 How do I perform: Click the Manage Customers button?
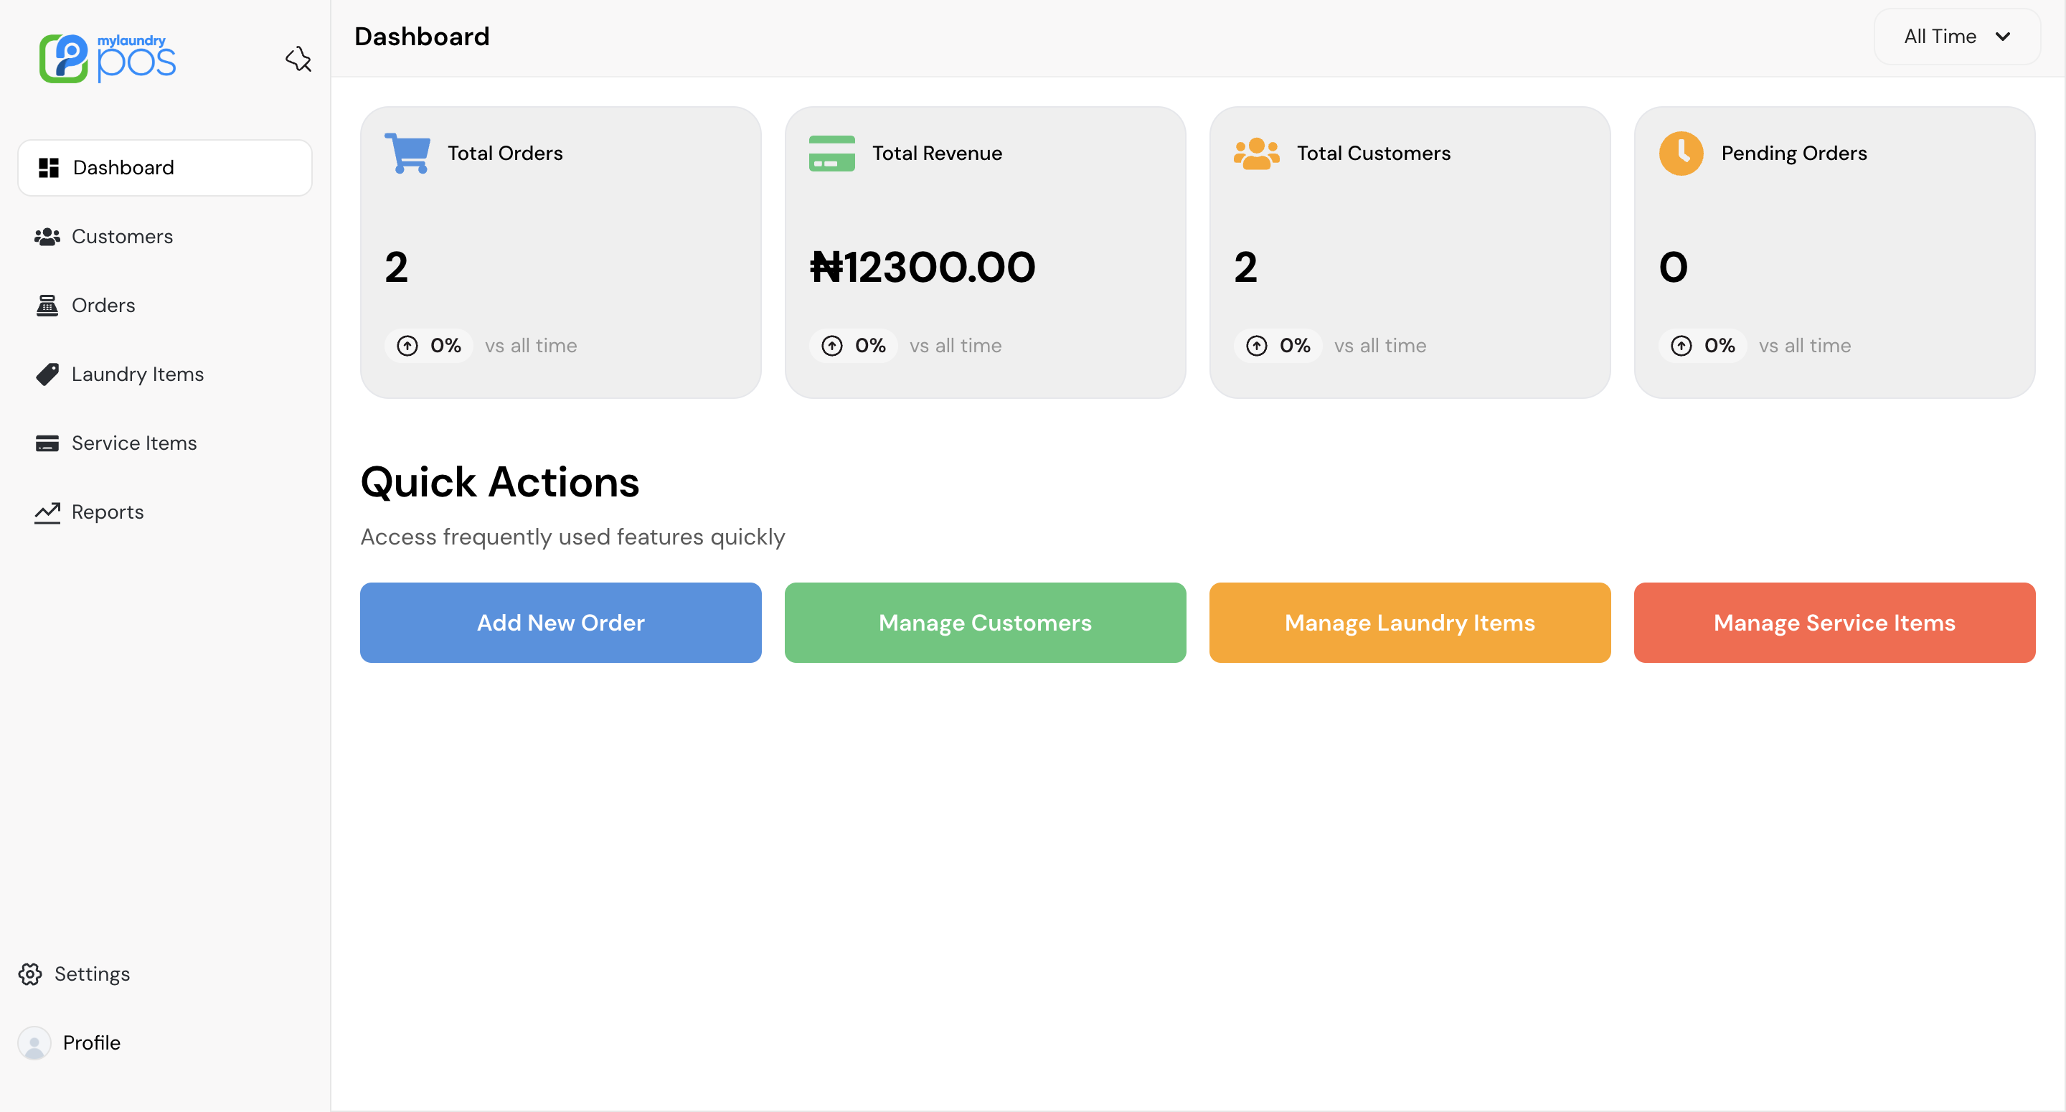[985, 623]
